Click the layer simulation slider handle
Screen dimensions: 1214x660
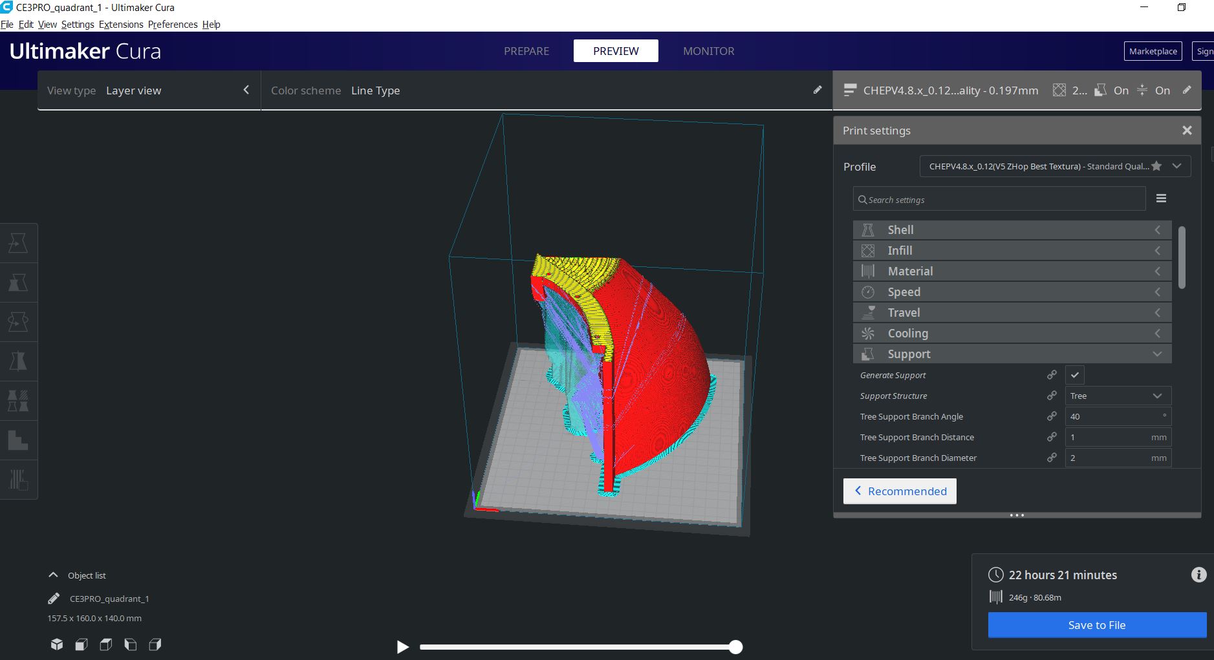coord(735,647)
